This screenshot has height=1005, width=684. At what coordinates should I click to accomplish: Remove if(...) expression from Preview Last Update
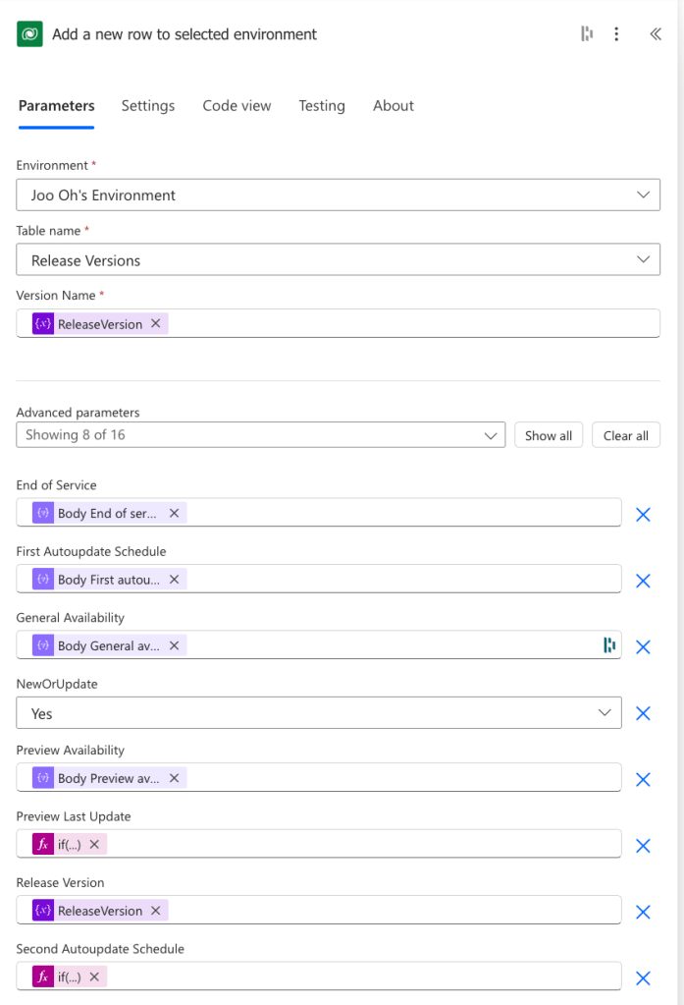point(94,844)
